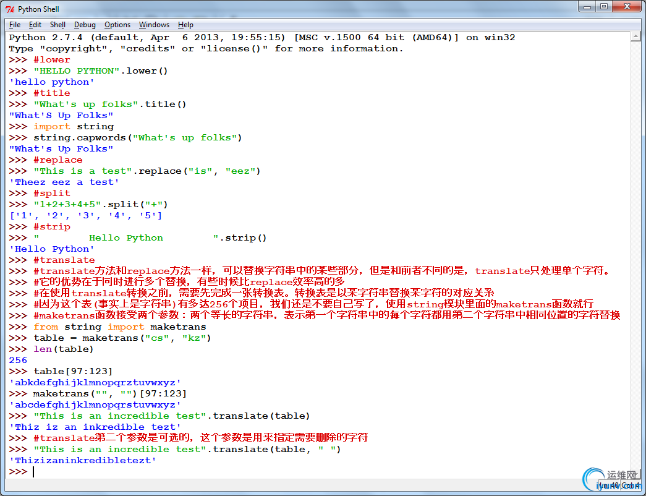
Task: Open the Windows menu
Action: (154, 25)
